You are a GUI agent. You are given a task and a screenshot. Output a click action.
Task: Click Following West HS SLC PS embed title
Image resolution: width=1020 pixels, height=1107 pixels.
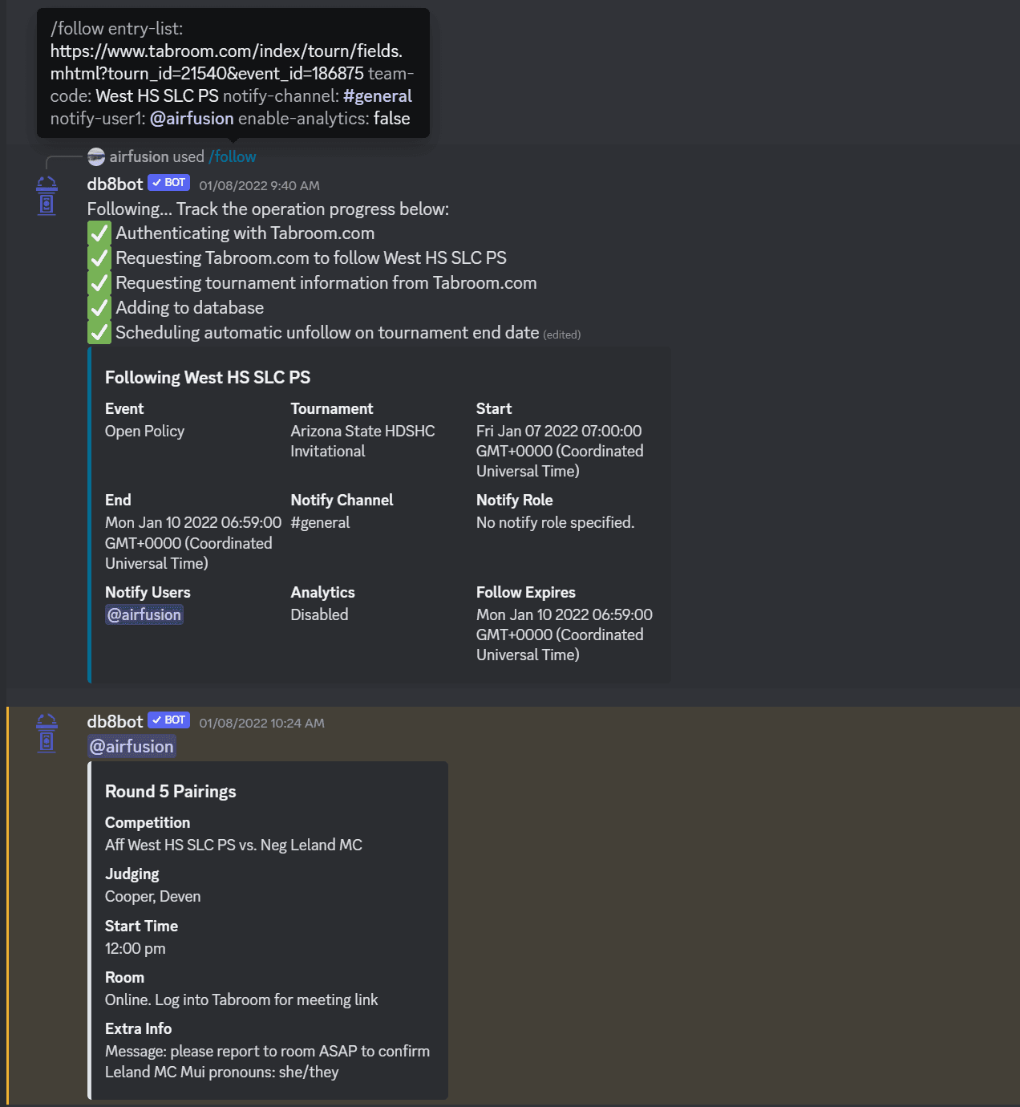tap(208, 378)
